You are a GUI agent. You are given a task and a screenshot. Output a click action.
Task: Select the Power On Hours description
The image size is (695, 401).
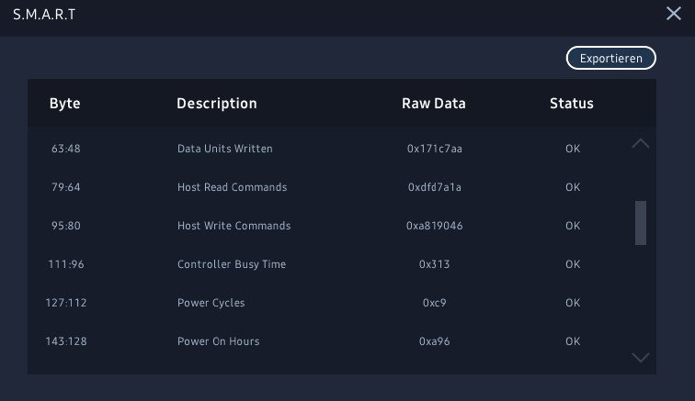click(218, 341)
